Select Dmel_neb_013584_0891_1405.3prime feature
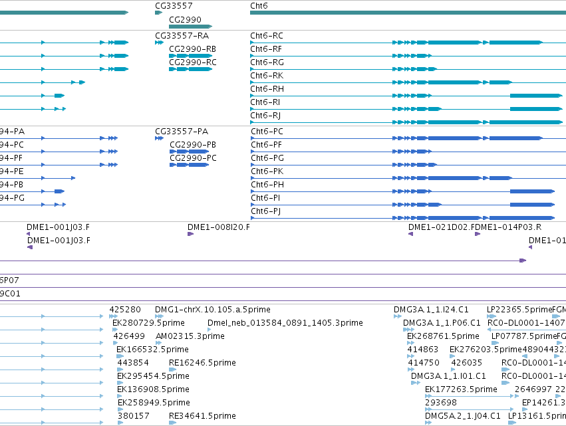 tap(285, 323)
